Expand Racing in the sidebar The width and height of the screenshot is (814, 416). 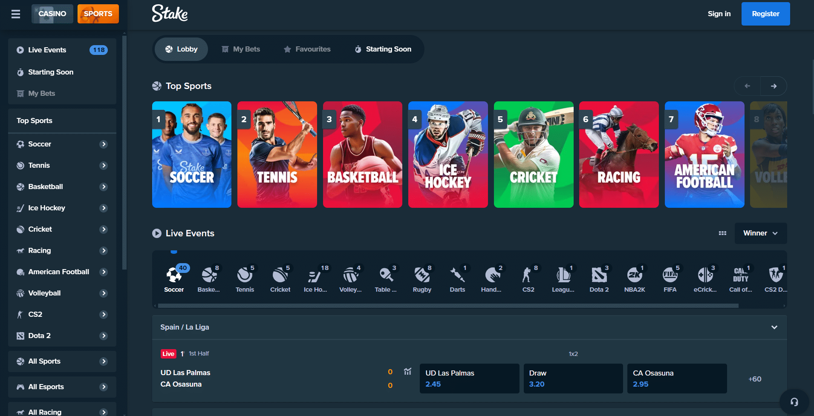[104, 251]
